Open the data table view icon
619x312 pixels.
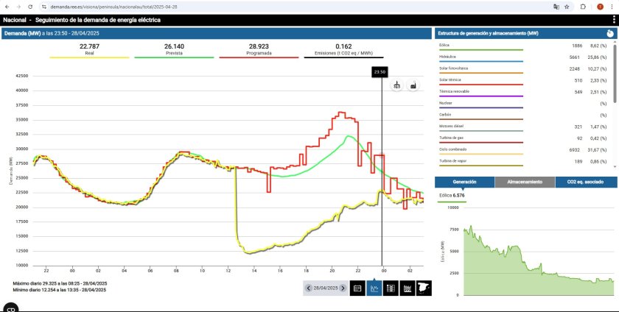(391, 288)
